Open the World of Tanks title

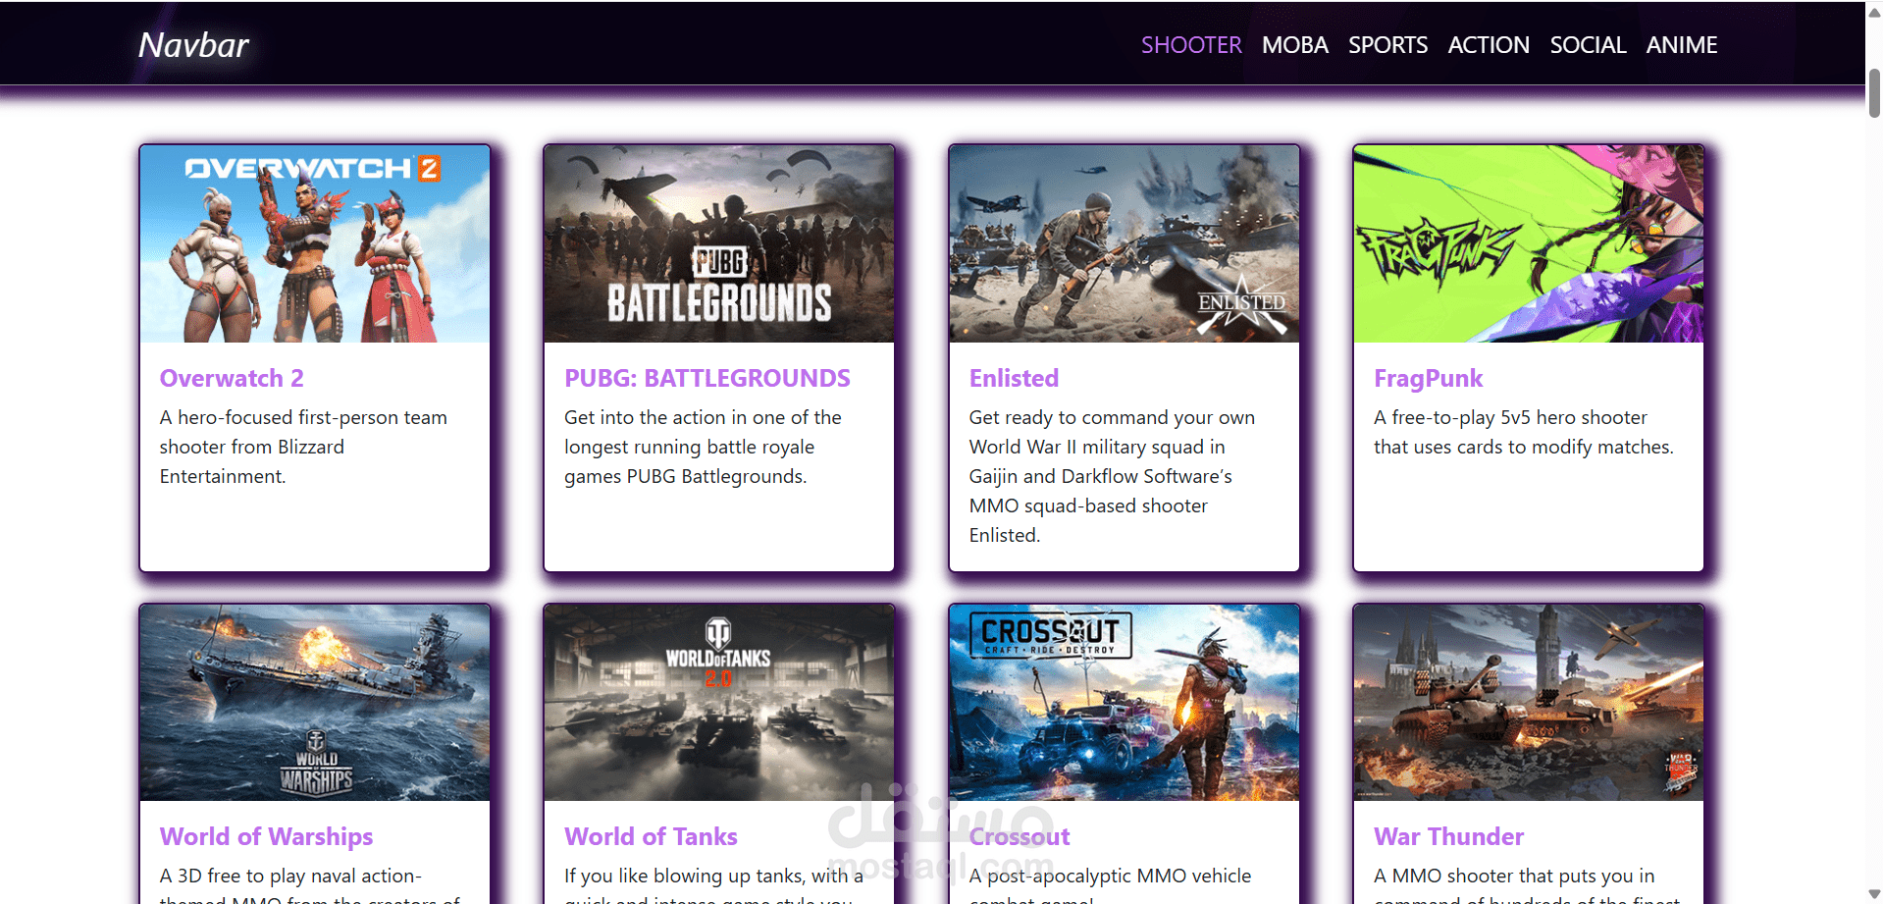651,837
